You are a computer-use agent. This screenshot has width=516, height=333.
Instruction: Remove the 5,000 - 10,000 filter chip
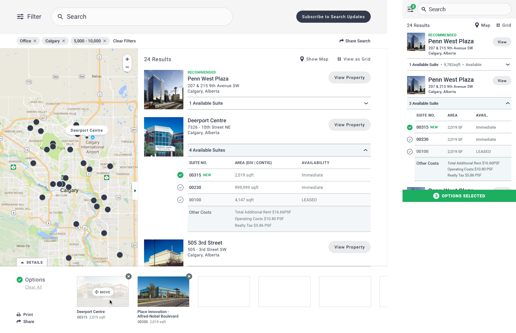105,41
